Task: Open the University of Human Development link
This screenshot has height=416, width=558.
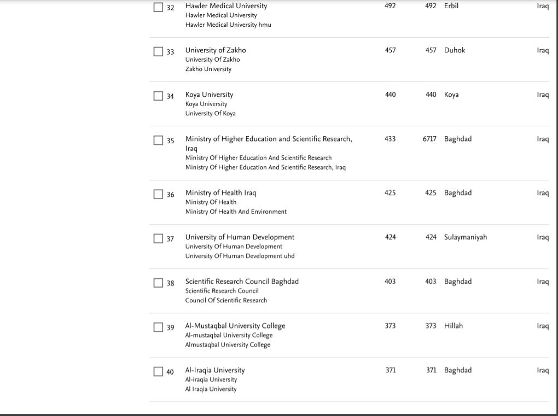Action: (x=240, y=237)
